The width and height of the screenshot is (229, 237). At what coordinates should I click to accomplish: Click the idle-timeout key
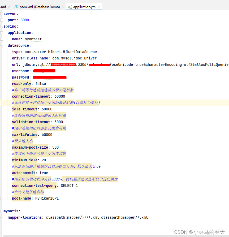pyautogui.click(x=25, y=109)
